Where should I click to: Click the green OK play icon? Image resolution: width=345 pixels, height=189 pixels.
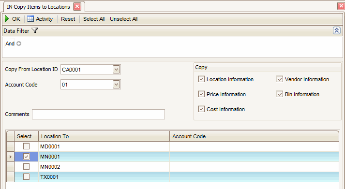tap(7, 19)
